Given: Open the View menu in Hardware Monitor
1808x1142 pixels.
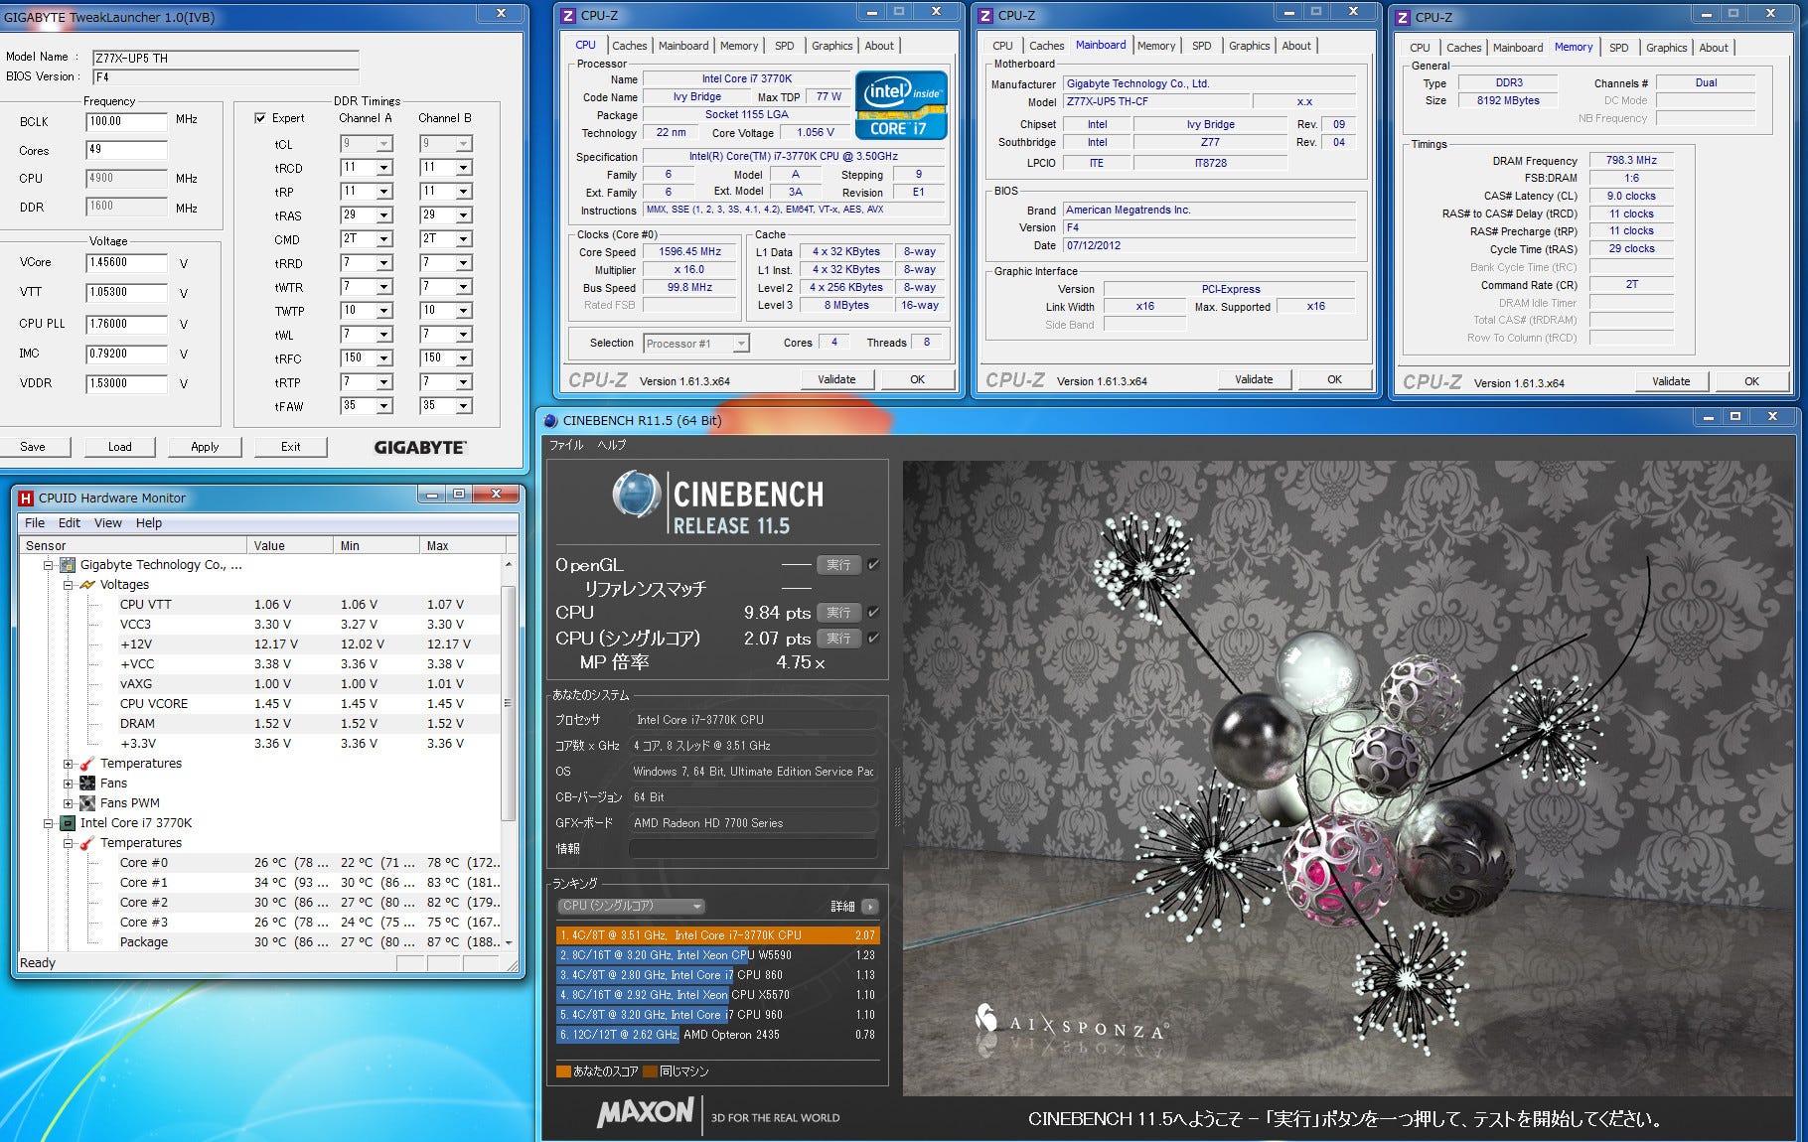Looking at the screenshot, I should click(107, 523).
